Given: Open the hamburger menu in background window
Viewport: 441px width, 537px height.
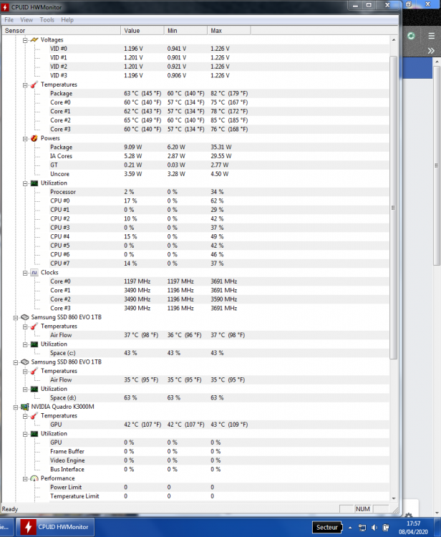Looking at the screenshot, I should point(432,36).
